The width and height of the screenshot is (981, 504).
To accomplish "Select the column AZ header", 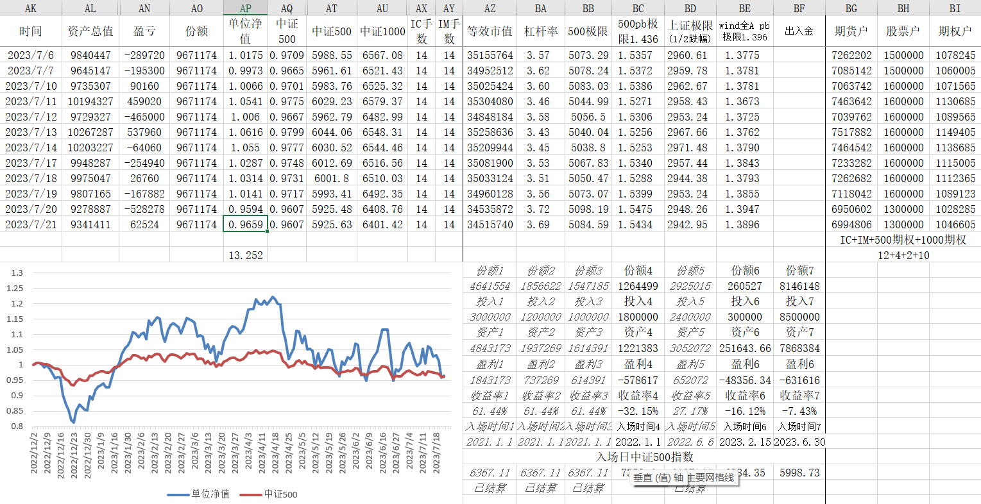I will coord(490,8).
